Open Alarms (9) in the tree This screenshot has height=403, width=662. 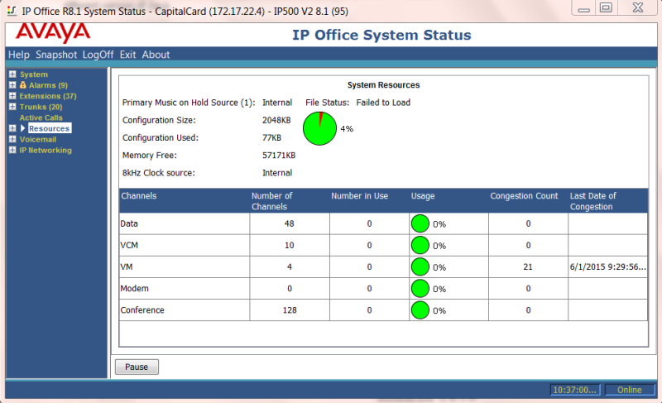pos(48,85)
